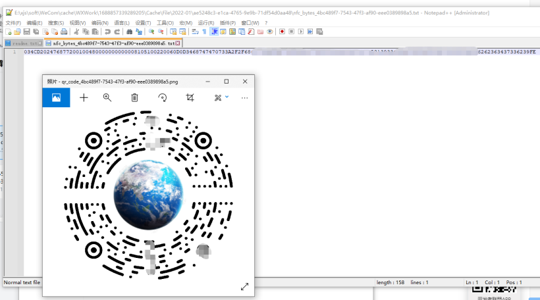
Task: Run macro multiple times
Action: coord(310,32)
